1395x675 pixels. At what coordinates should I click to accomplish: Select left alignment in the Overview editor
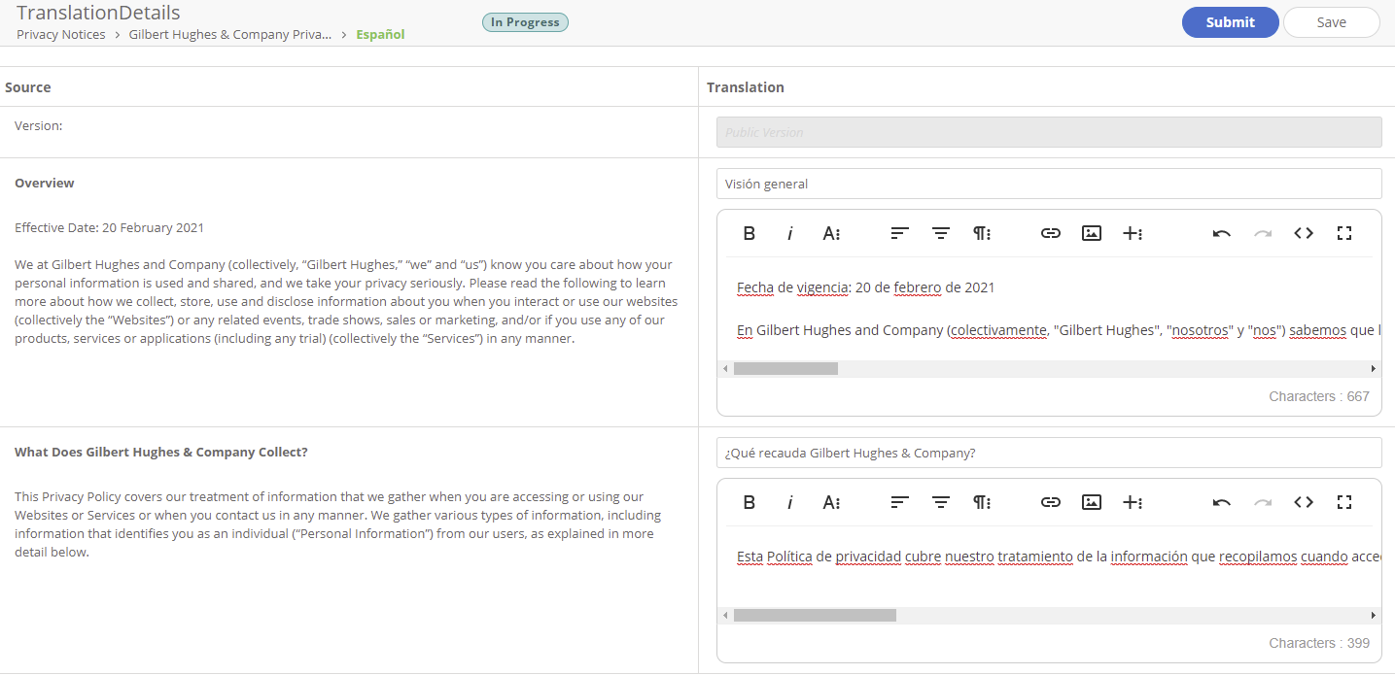pos(899,233)
